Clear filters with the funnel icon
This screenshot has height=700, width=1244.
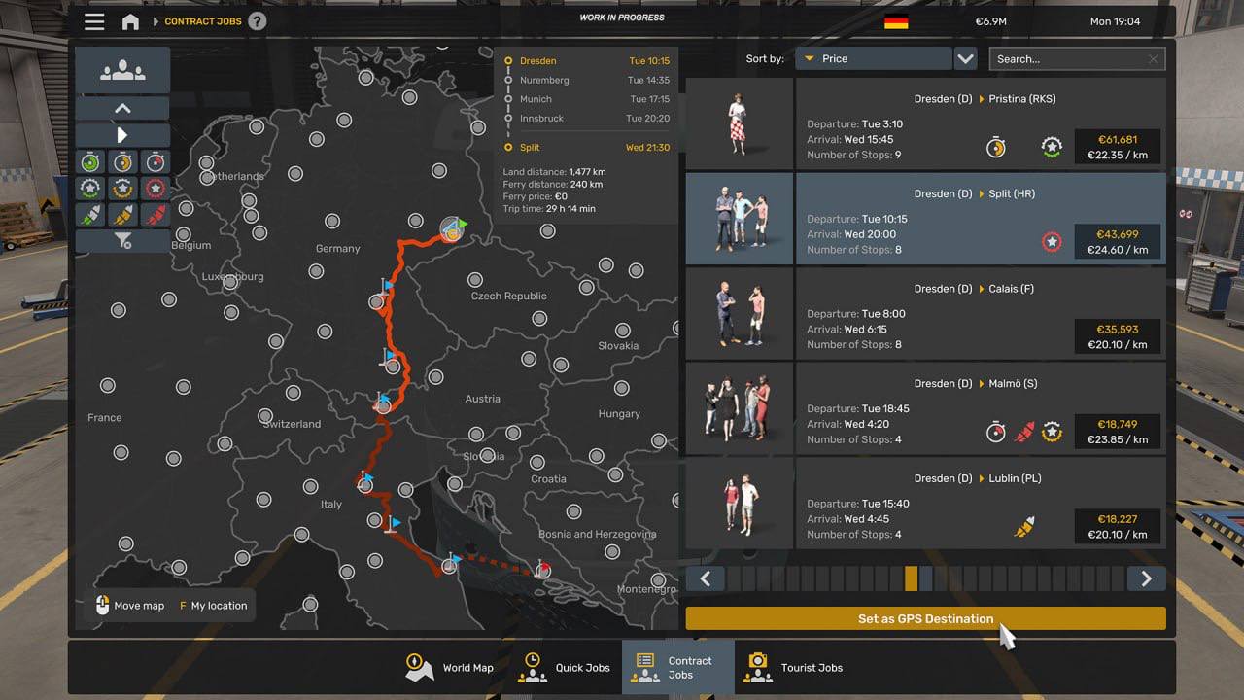[x=122, y=240]
